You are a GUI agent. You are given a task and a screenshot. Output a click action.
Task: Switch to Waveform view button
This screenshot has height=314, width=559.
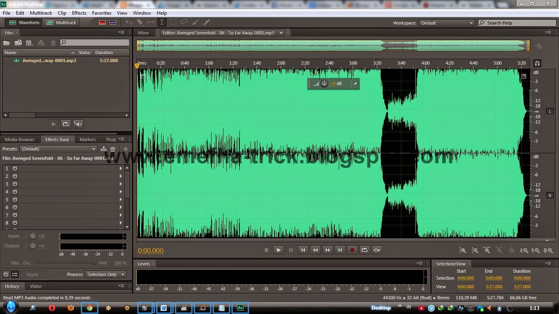click(x=24, y=22)
